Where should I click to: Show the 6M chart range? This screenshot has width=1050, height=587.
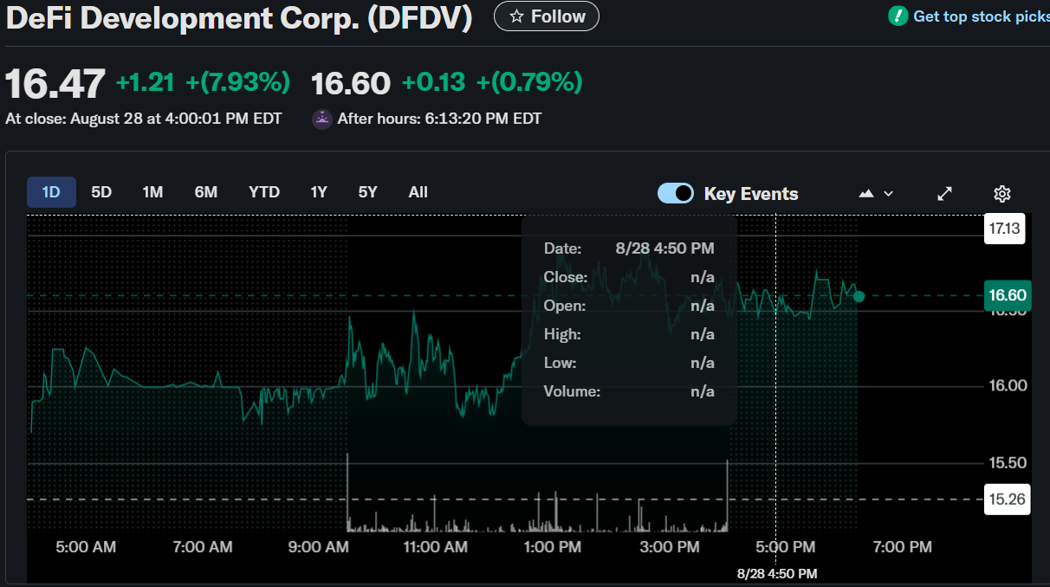tap(206, 192)
